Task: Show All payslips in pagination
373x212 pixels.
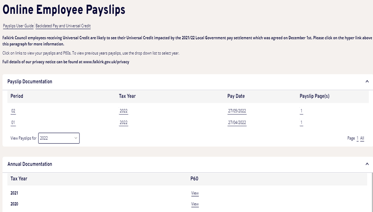Action: click(x=362, y=138)
